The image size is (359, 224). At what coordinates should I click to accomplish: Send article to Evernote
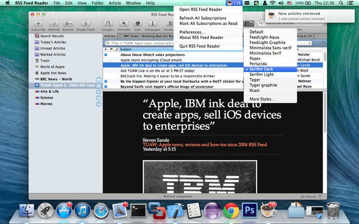[x=124, y=24]
